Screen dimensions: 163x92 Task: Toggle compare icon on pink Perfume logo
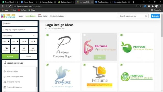click(84, 35)
